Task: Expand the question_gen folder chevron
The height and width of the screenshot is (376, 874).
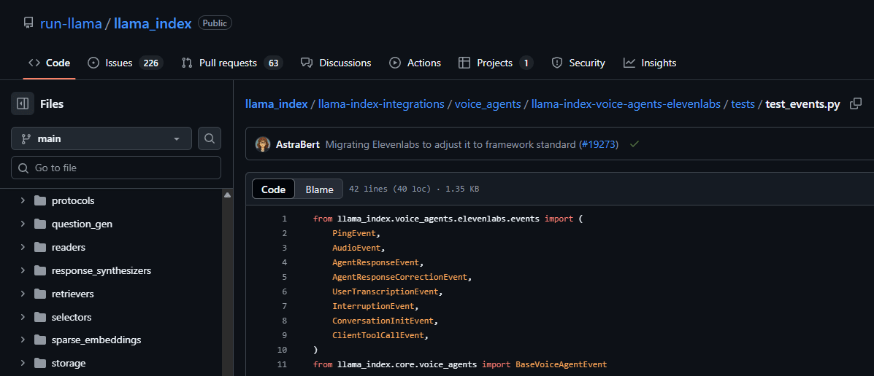Action: [x=23, y=224]
